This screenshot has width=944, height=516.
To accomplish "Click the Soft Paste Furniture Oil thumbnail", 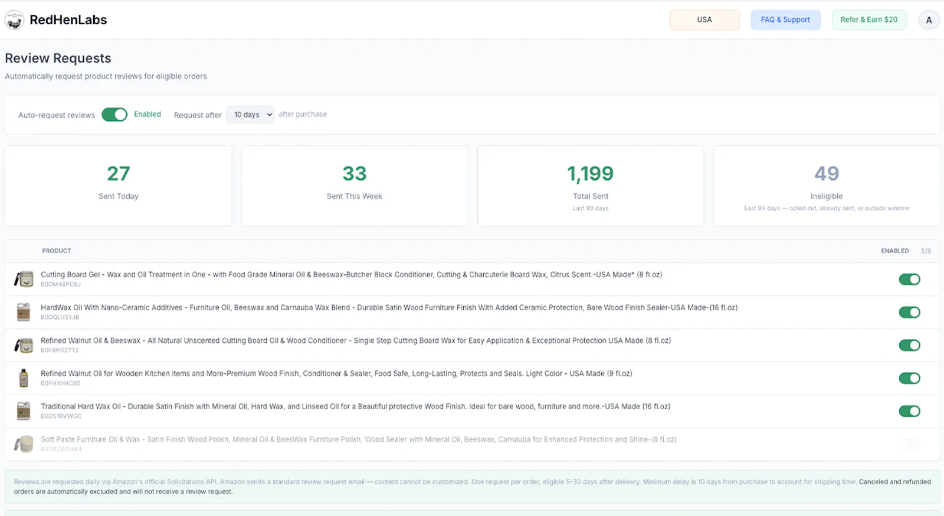I will [x=24, y=444].
